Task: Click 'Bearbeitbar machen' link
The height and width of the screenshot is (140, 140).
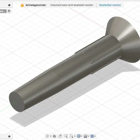Action: pos(110,5)
